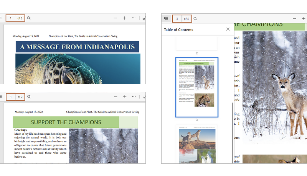Select the blank page 2 thumbnail
Image resolution: width=307 pixels, height=176 pixels.
pos(197,43)
